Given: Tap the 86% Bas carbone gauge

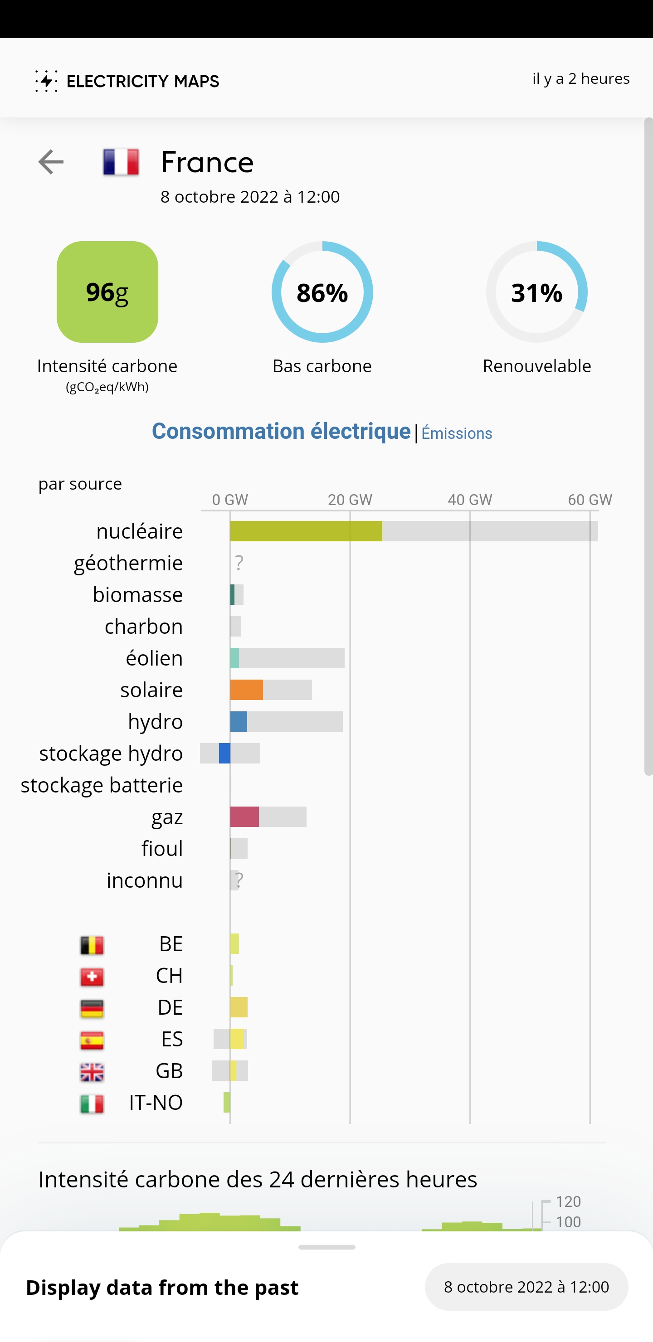Looking at the screenshot, I should [322, 292].
